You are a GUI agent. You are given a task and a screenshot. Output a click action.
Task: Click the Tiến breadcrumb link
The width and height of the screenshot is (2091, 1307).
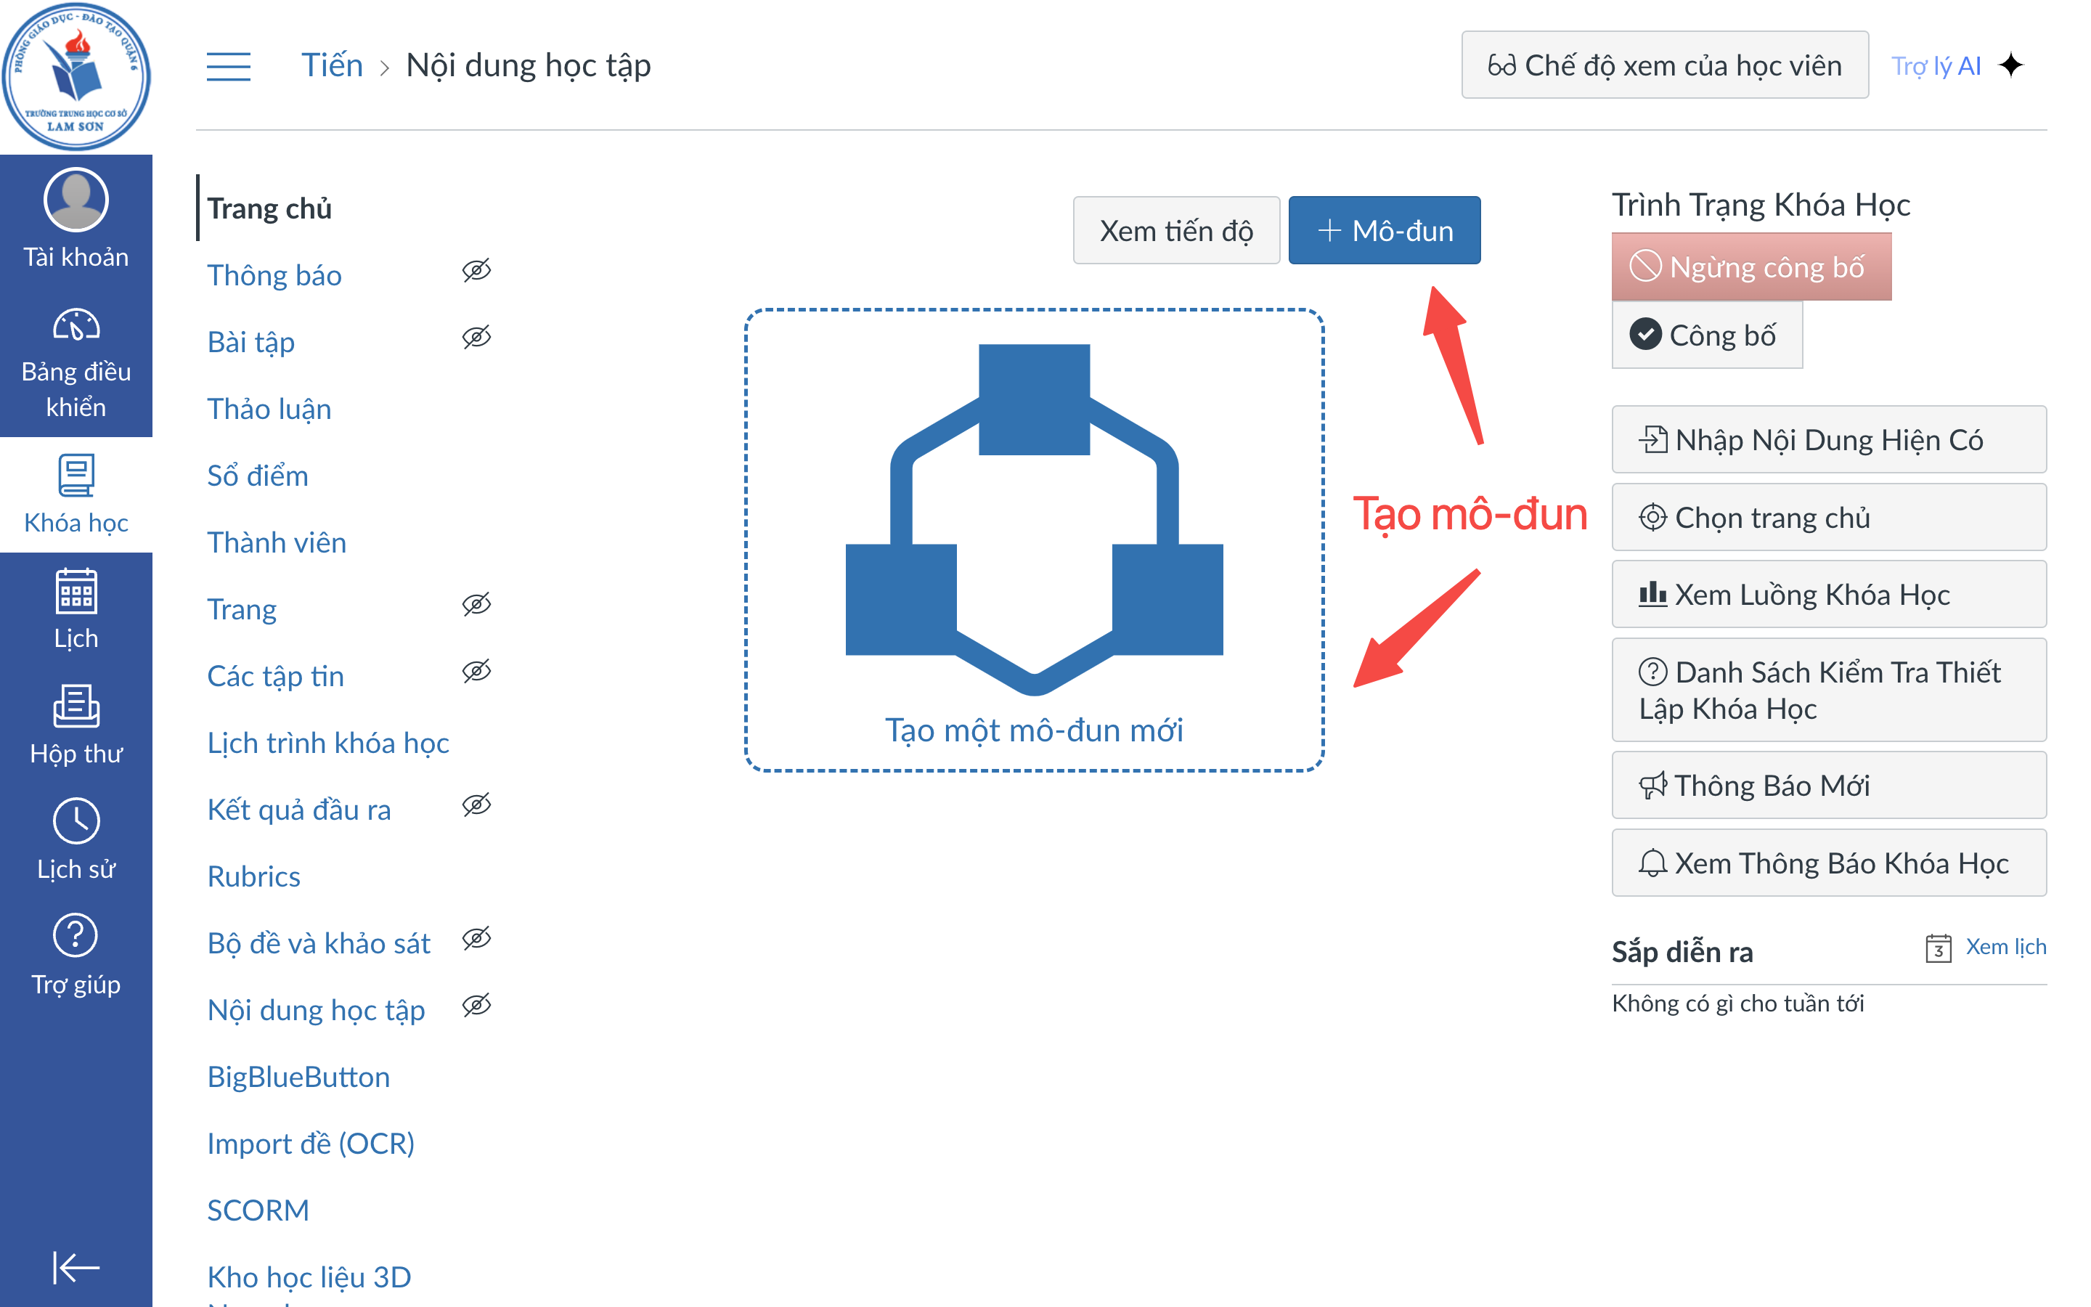pyautogui.click(x=332, y=65)
